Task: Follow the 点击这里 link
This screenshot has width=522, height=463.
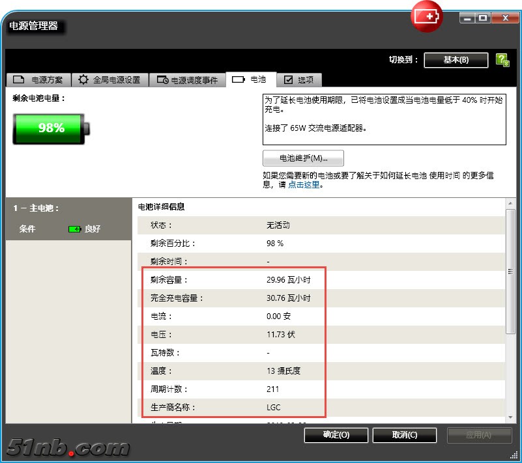Action: click(x=305, y=185)
